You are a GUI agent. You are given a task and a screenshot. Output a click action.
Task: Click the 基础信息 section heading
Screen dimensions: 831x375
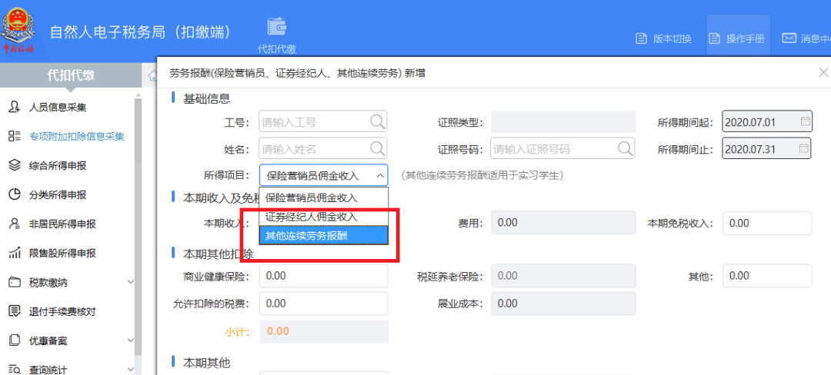click(x=206, y=98)
